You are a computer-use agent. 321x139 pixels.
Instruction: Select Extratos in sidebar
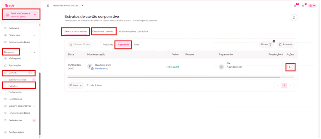point(13,86)
